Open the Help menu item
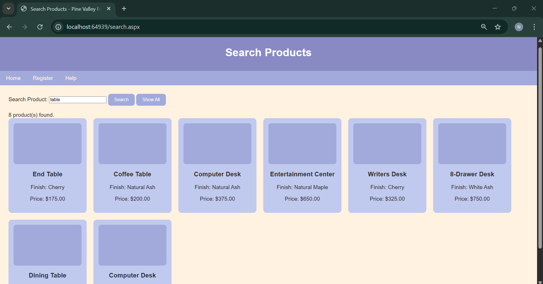The height and width of the screenshot is (284, 543). 70,78
